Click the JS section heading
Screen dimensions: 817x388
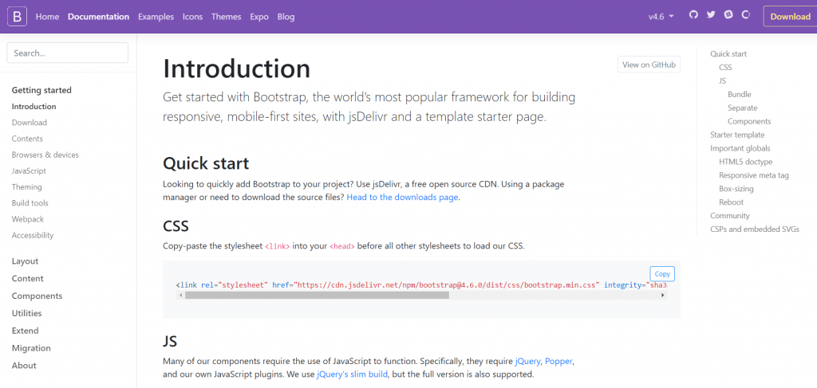[x=171, y=342]
